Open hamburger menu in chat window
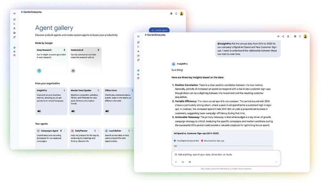Viewport: 321px width, 191px height. click(x=138, y=36)
